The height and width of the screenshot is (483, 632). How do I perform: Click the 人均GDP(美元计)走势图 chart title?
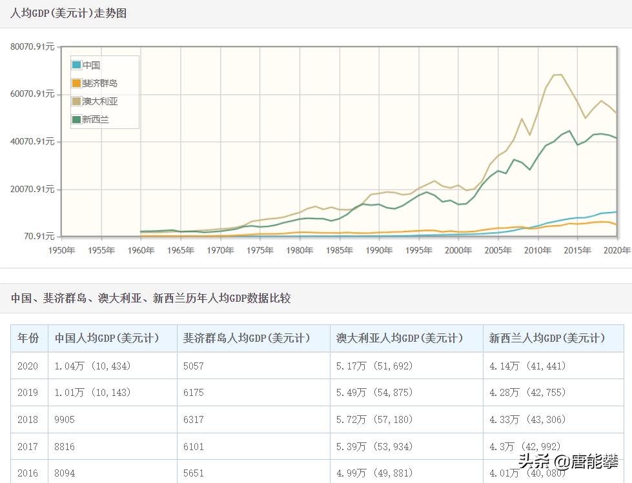tap(68, 13)
